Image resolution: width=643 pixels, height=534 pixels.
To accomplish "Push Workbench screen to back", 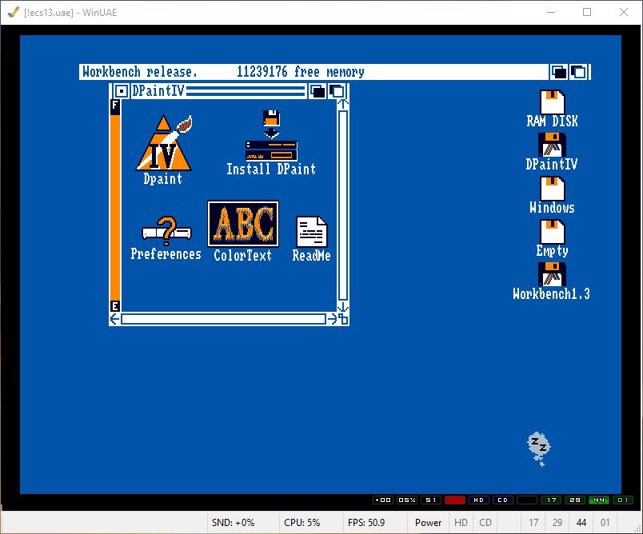I will point(560,72).
